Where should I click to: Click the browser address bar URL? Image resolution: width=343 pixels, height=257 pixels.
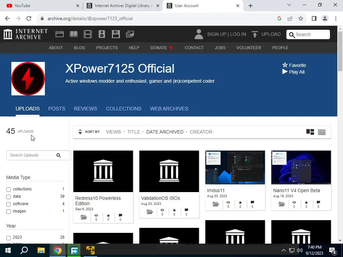tap(90, 19)
